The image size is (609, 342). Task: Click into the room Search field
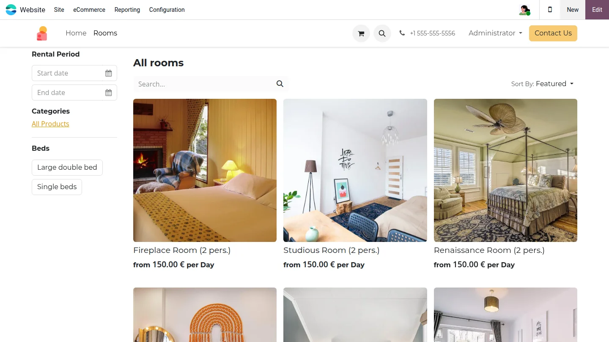[203, 84]
